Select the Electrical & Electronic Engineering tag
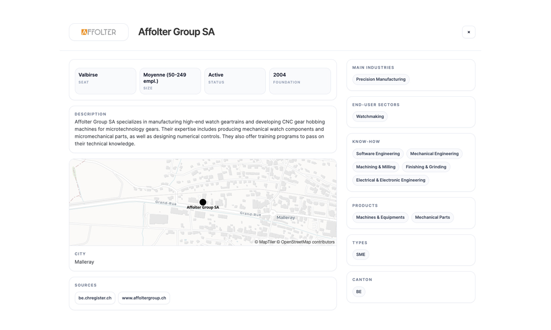Viewport: 551px width, 330px height. tap(391, 180)
